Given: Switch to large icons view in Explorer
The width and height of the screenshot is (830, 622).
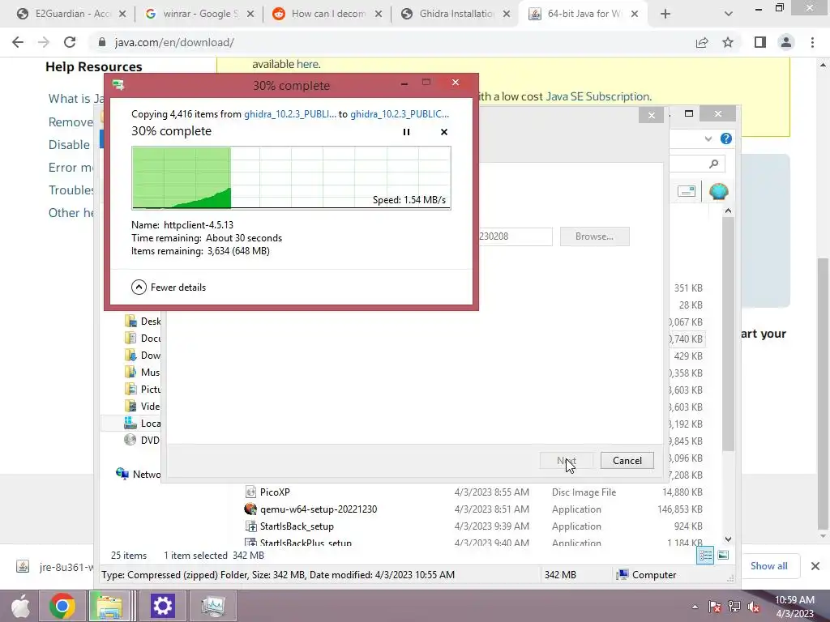Looking at the screenshot, I should coord(723,556).
